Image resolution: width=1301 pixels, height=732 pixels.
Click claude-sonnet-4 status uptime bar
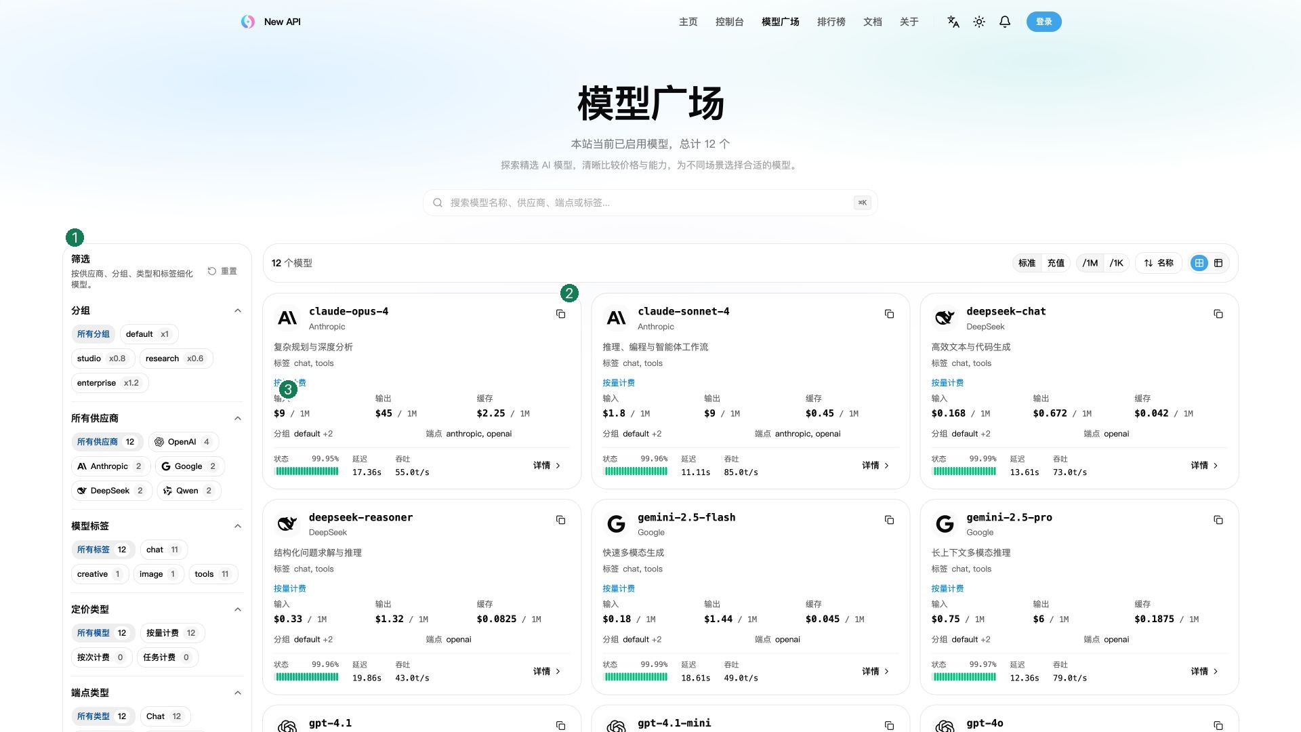636,472
